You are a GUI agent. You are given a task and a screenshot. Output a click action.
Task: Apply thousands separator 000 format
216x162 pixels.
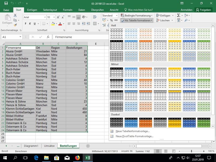116,20
